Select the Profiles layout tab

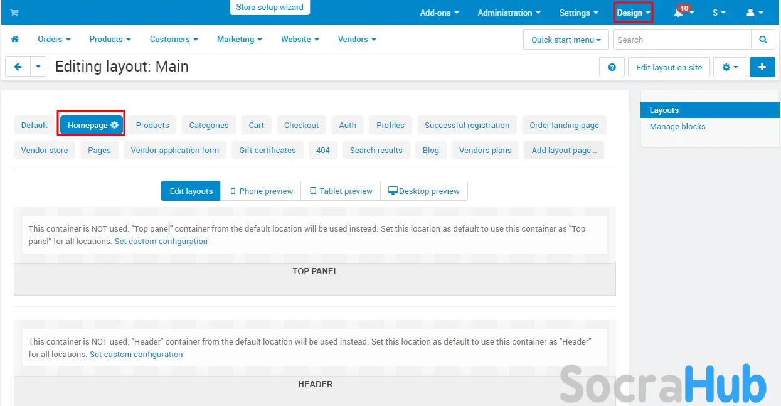point(390,125)
